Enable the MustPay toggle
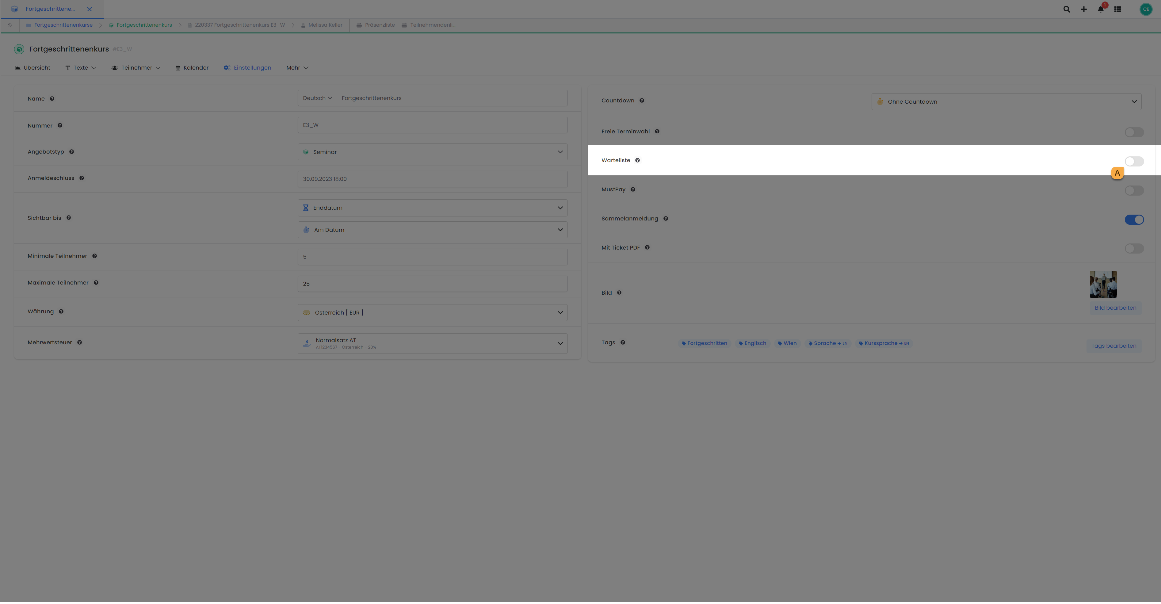 (1134, 190)
